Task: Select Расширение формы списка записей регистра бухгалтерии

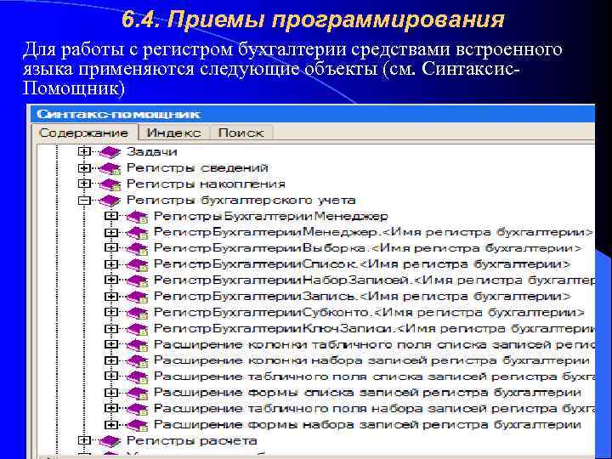Action: coord(368,392)
